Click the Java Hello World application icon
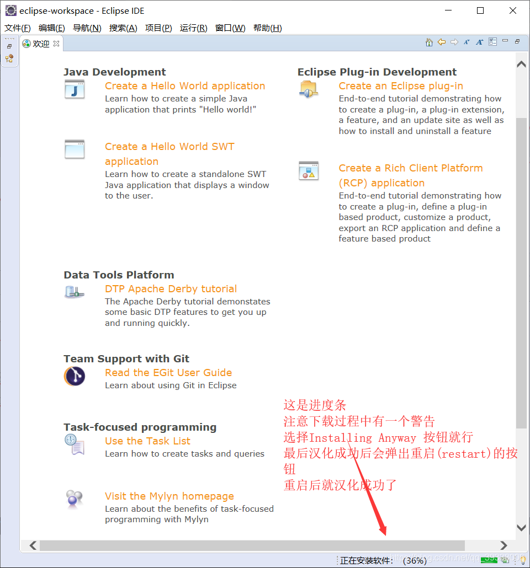Image resolution: width=530 pixels, height=568 pixels. [75, 89]
